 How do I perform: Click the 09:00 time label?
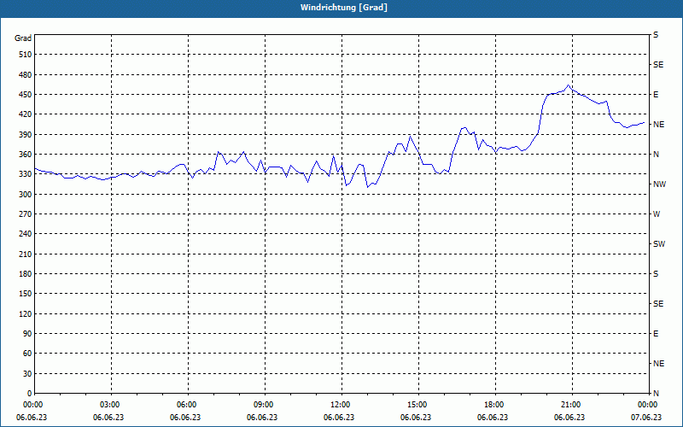264,405
